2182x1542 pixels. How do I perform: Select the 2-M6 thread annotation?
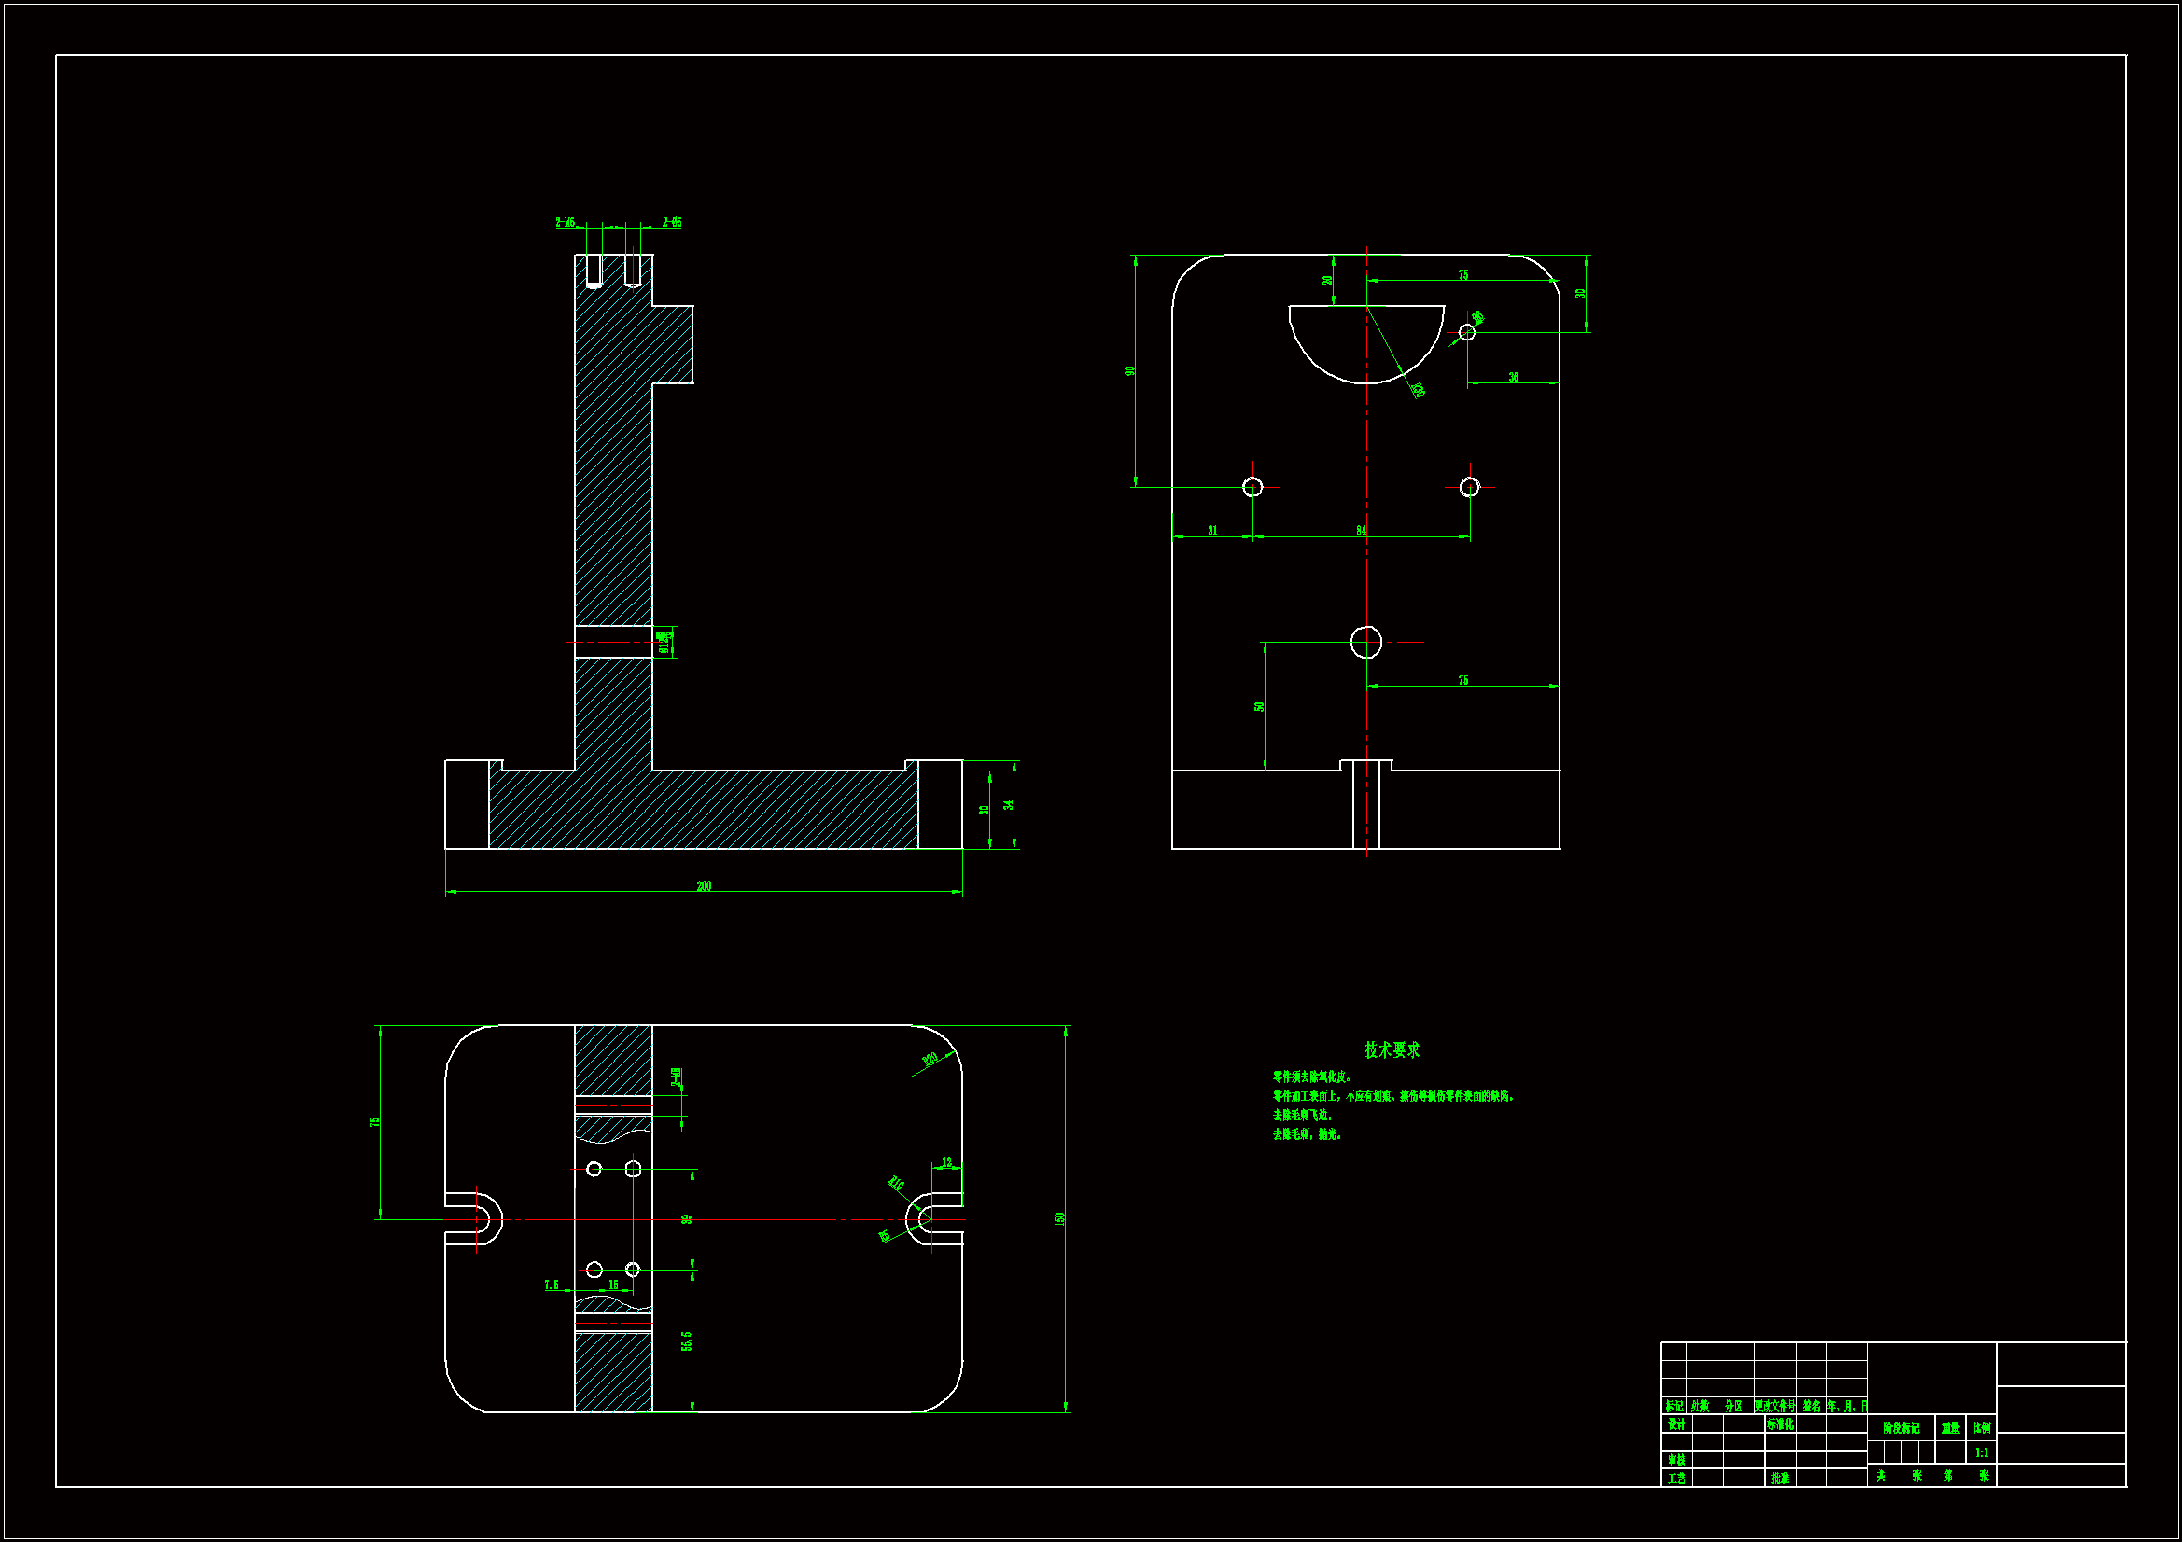(566, 222)
